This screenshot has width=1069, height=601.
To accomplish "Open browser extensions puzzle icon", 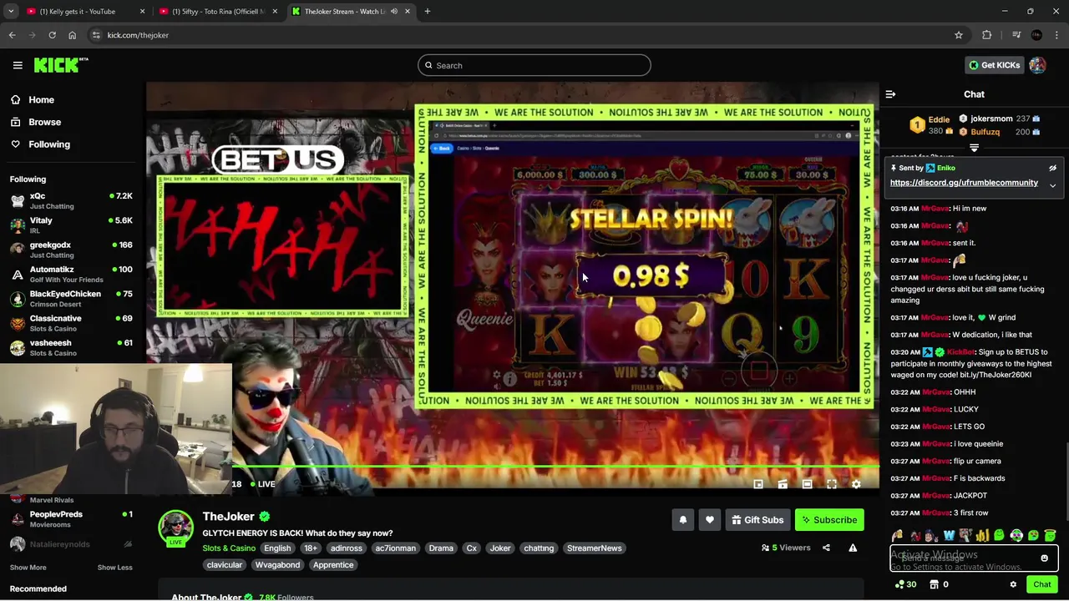I will (x=987, y=35).
